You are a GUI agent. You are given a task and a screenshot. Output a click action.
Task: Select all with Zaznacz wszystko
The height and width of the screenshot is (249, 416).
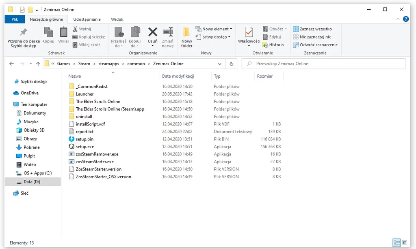click(312, 29)
